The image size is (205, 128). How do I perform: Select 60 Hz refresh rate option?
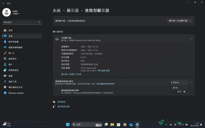coord(175,88)
